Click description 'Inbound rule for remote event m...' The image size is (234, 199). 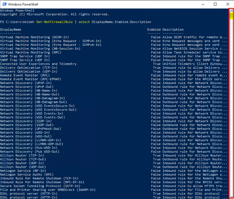(195, 75)
